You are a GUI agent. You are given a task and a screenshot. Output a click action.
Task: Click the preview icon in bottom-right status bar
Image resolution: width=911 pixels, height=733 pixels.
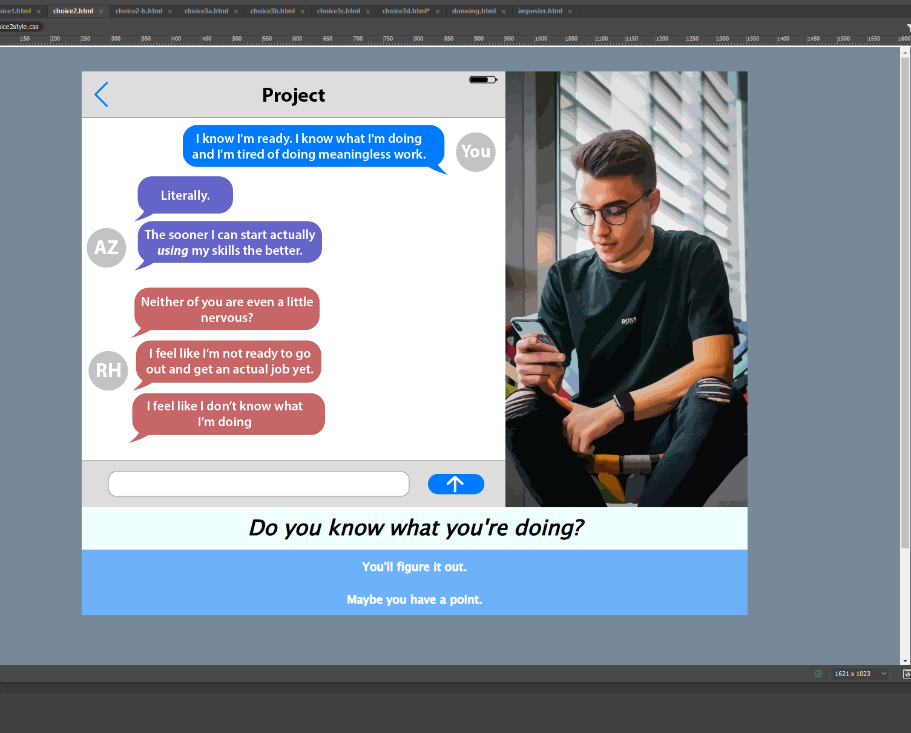906,674
